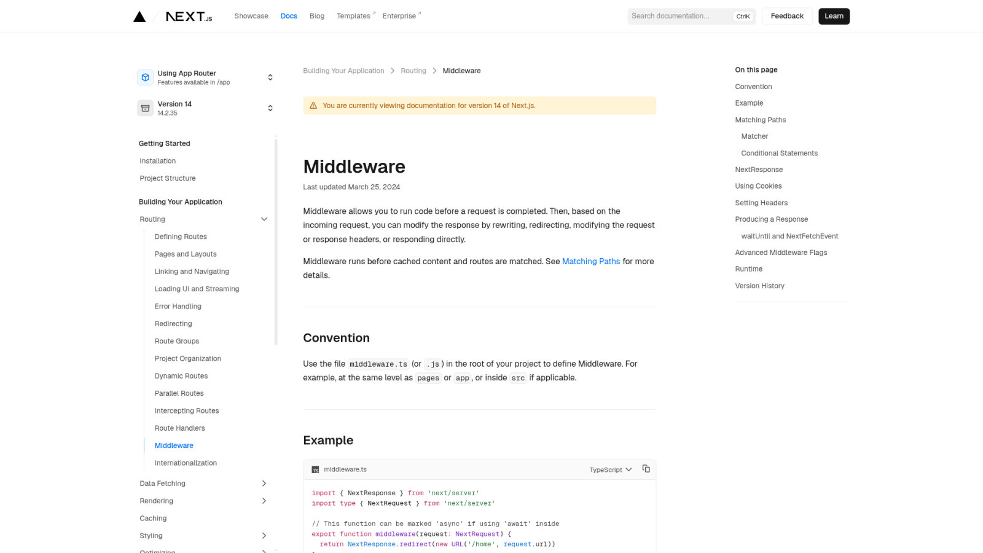Click the Version 14 archive icon
The image size is (983, 553).
pos(146,108)
